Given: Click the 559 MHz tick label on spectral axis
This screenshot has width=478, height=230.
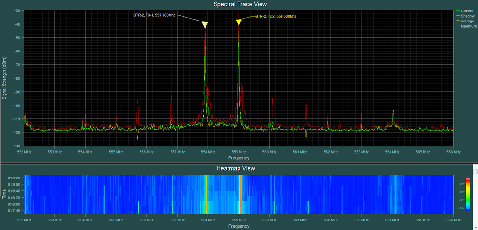Looking at the screenshot, I should 239,152.
